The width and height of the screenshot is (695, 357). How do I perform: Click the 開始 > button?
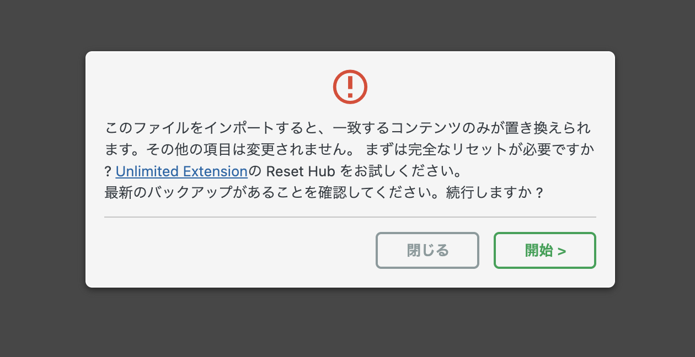tap(545, 251)
